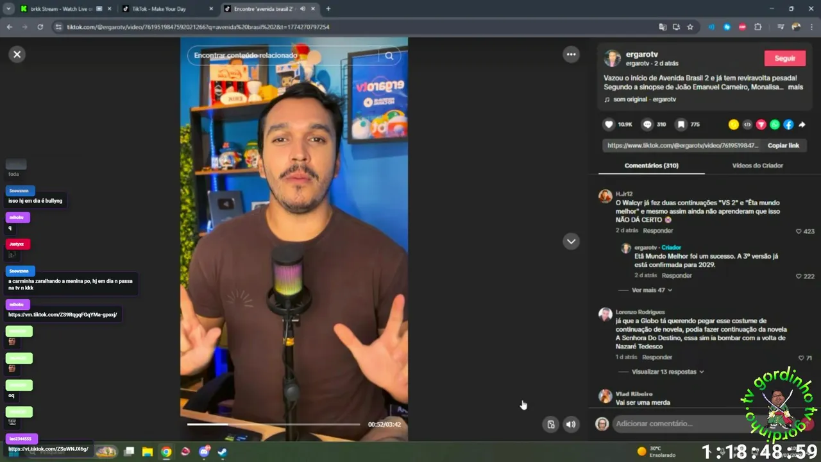The height and width of the screenshot is (462, 821).
Task: Click the 'Copiar link' button
Action: pos(783,146)
